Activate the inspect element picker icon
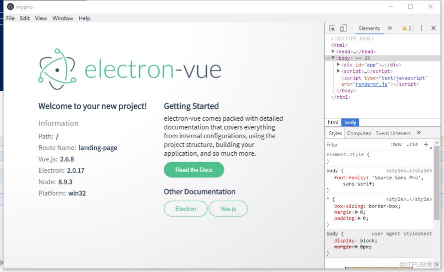 point(332,28)
